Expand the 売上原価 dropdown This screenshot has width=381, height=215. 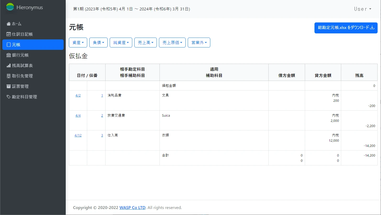coord(172,43)
